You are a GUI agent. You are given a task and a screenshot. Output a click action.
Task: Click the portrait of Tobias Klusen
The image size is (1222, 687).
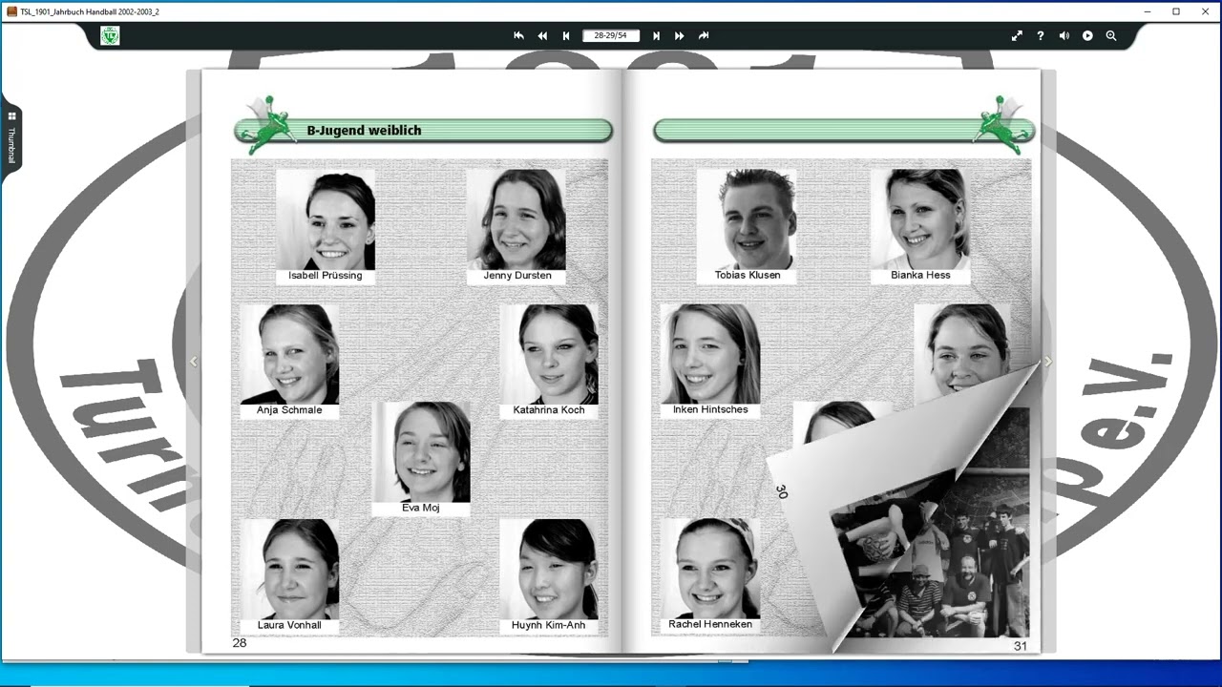tap(747, 219)
